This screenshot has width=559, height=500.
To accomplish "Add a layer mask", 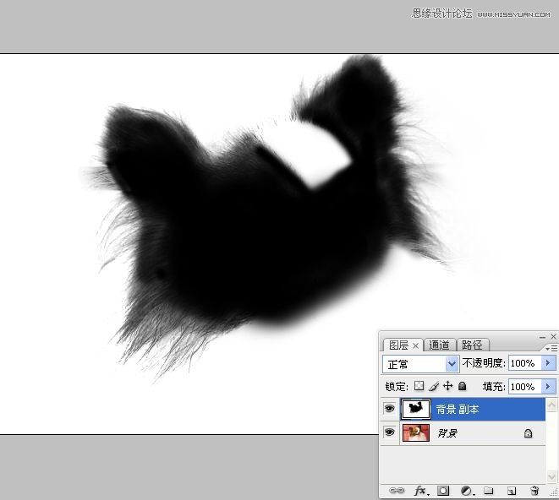I will point(443,491).
